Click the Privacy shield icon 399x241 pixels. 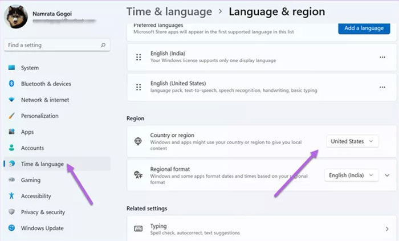pos(11,212)
